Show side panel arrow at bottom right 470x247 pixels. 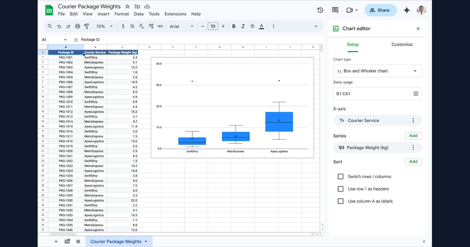[x=424, y=242]
